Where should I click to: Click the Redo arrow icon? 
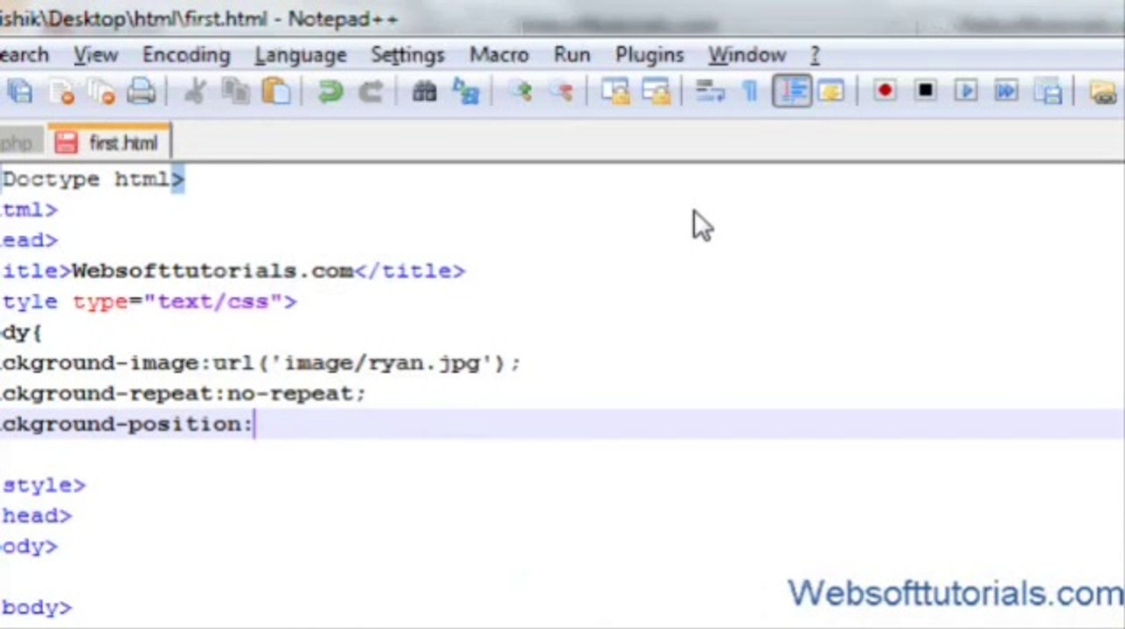pos(371,91)
